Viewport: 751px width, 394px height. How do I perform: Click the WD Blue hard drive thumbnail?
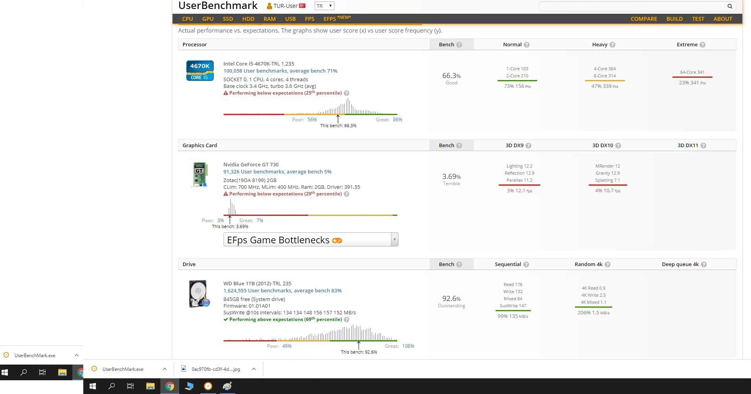[x=200, y=294]
